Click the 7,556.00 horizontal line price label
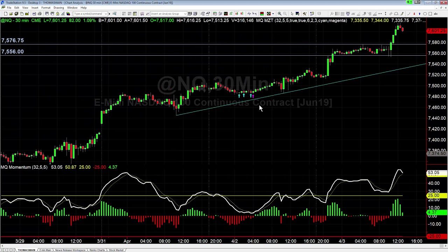Image resolution: width=448 pixels, height=252 pixels. [12, 51]
